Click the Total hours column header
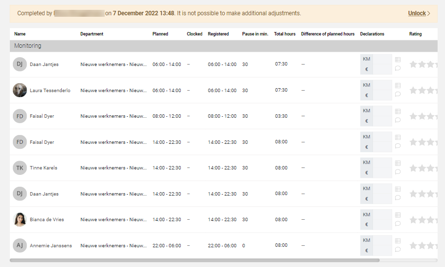Image resolution: width=445 pixels, height=267 pixels. pos(284,34)
